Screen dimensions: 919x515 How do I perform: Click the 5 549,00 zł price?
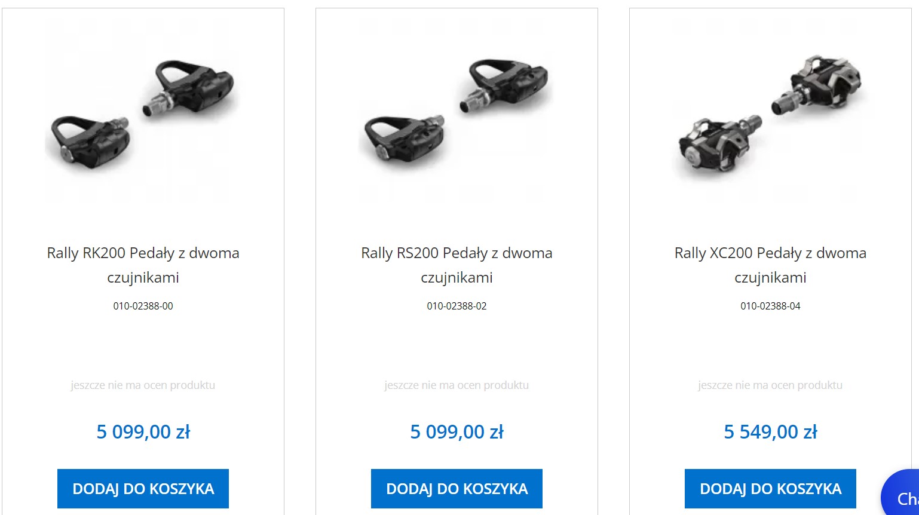point(770,431)
